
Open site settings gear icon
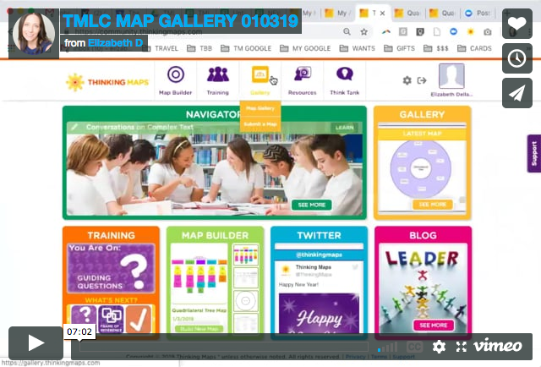(x=407, y=80)
